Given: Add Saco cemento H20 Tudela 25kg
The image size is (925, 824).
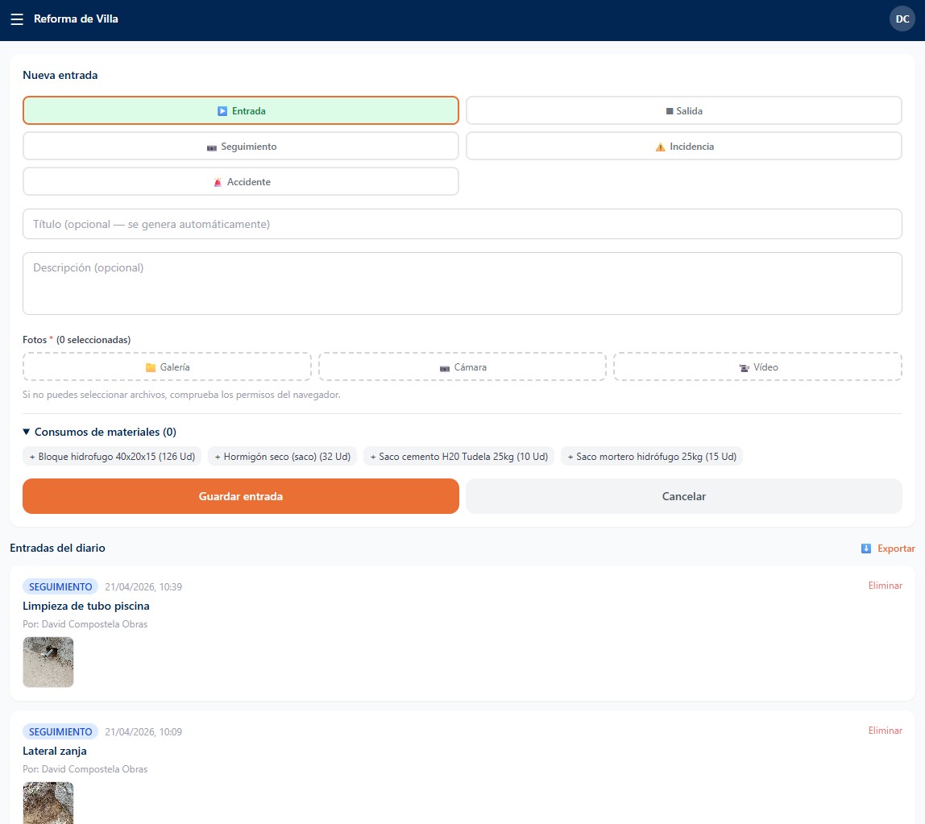Looking at the screenshot, I should 459,457.
